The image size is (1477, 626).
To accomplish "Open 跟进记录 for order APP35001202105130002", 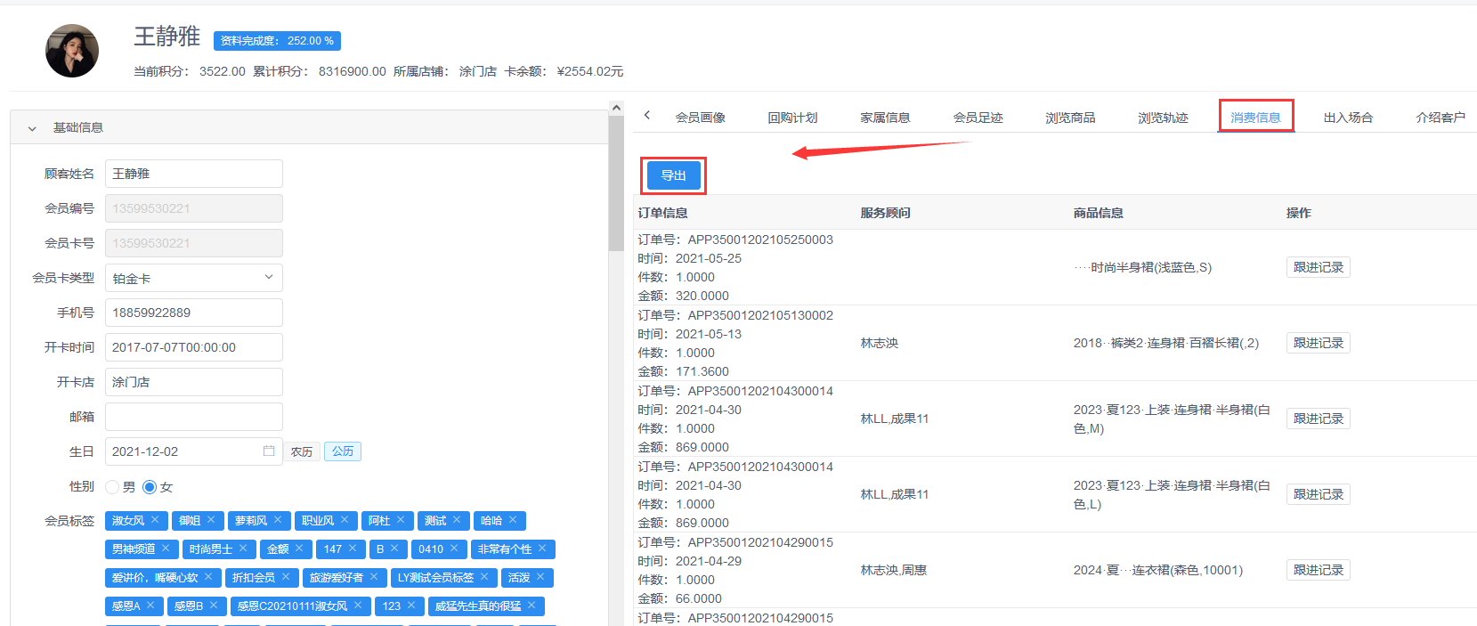I will [x=1319, y=343].
